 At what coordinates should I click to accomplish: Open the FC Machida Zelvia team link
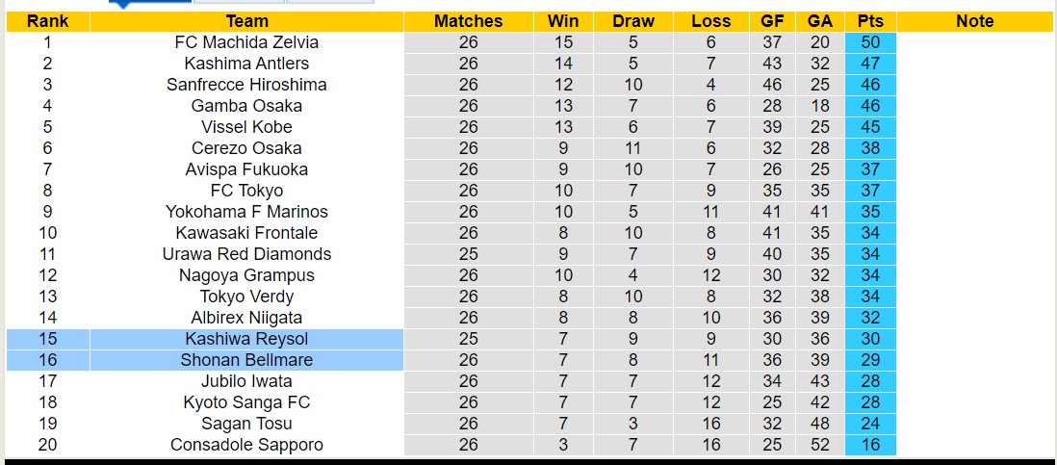[x=246, y=42]
